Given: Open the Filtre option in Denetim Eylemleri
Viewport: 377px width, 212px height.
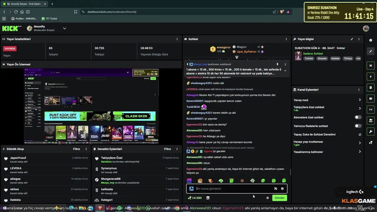Looking at the screenshot, I should (x=167, y=149).
